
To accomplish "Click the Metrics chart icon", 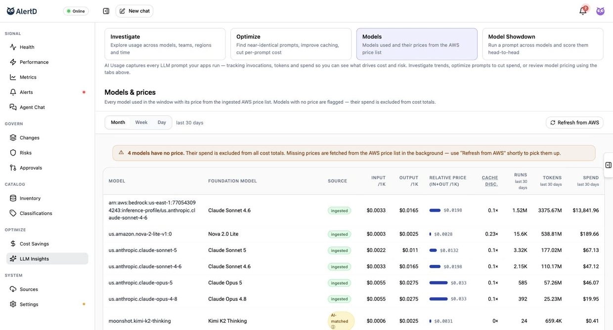I will click(13, 77).
